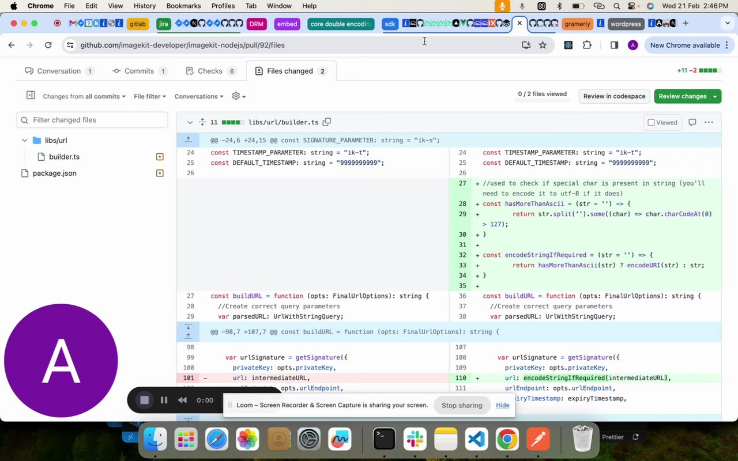Open Finder from the Dock

(x=155, y=440)
